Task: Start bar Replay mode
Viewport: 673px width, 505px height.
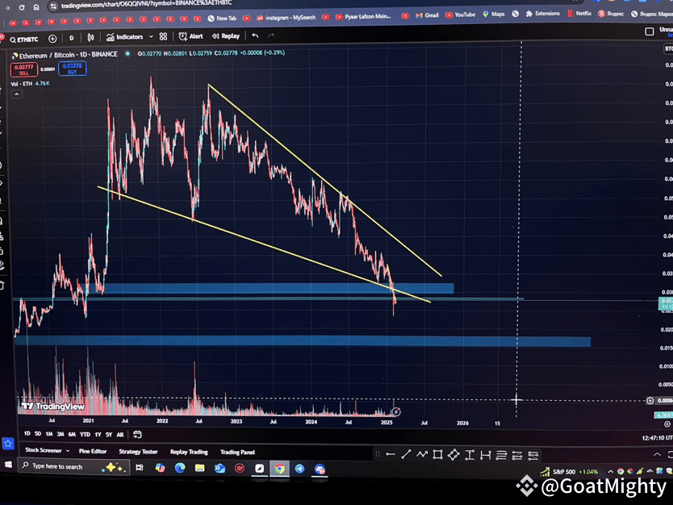Action: point(226,36)
